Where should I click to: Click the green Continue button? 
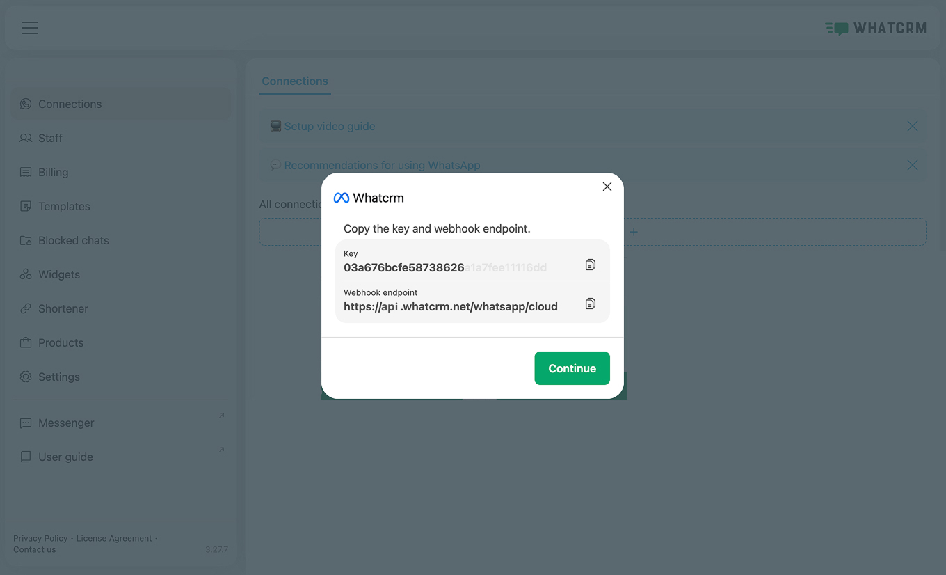tap(572, 368)
